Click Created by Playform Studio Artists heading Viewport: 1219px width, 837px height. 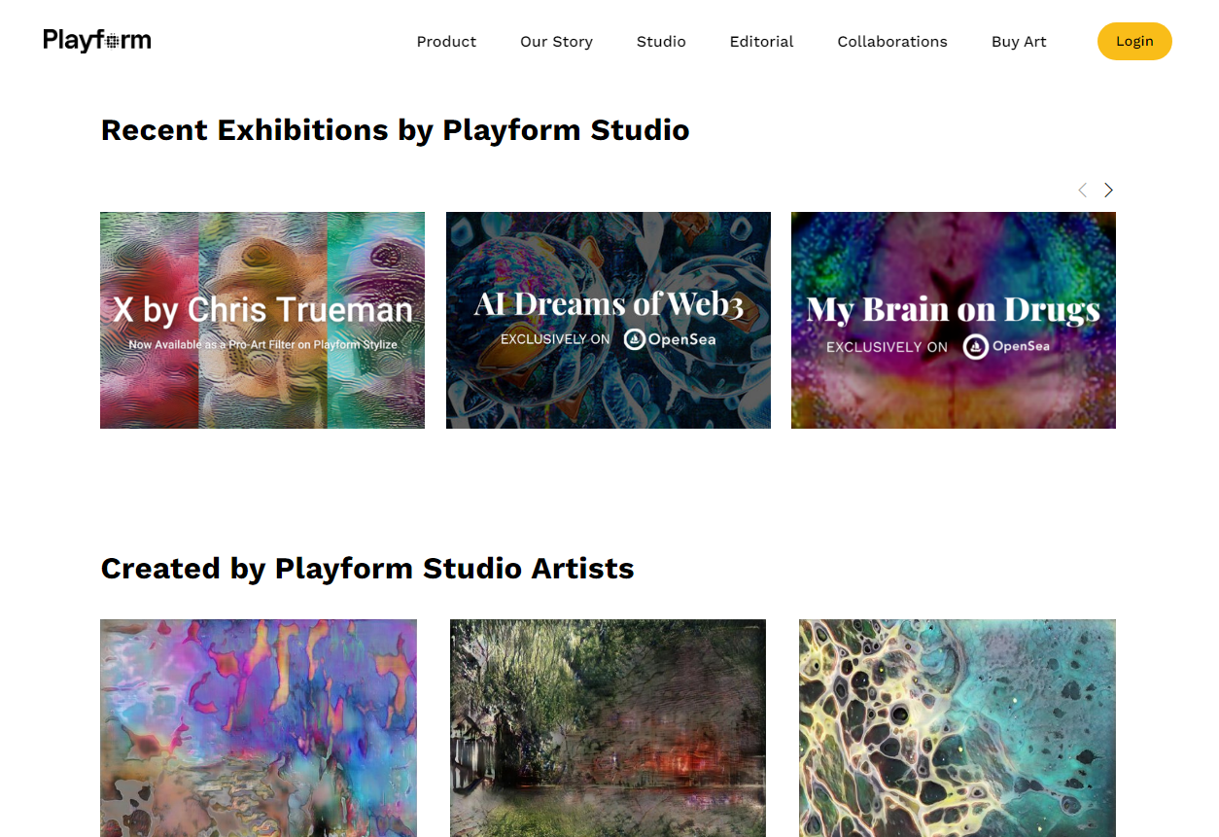[367, 569]
